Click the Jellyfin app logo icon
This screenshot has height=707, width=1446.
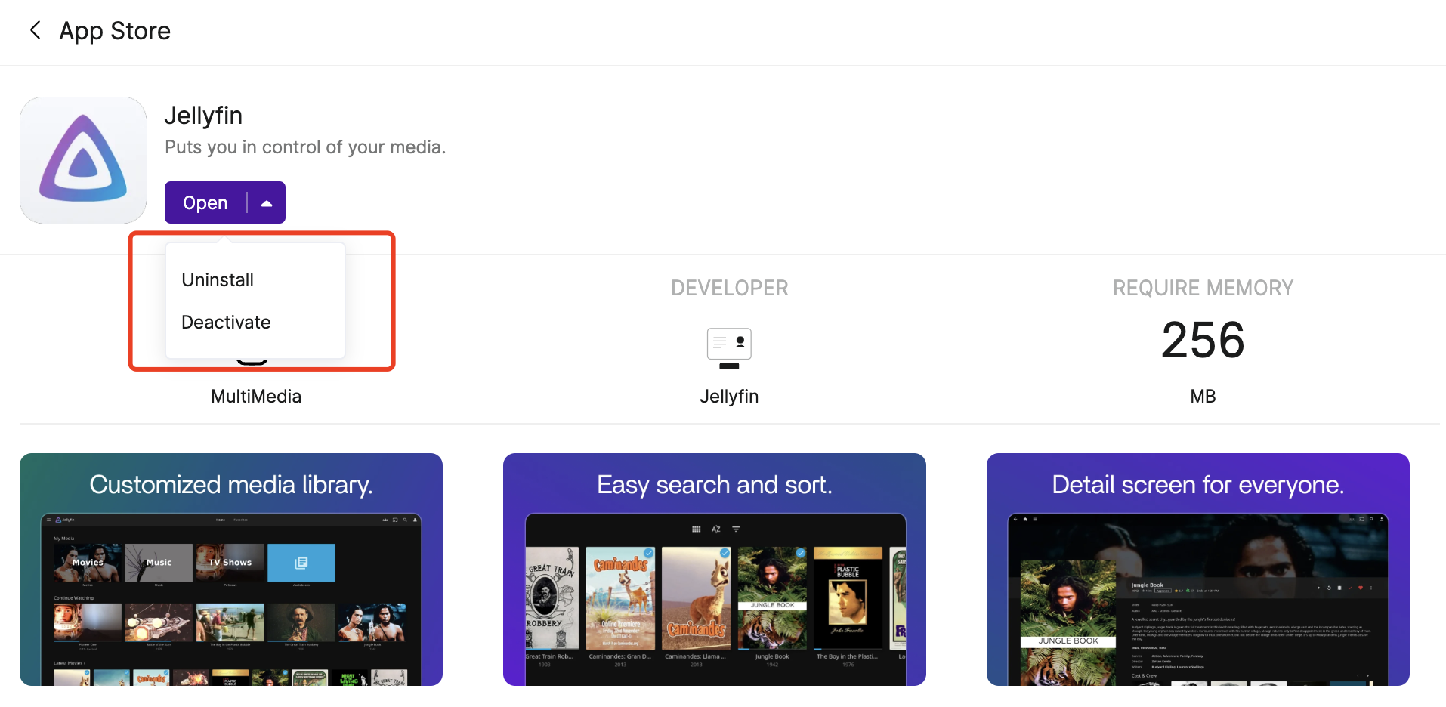tap(83, 160)
